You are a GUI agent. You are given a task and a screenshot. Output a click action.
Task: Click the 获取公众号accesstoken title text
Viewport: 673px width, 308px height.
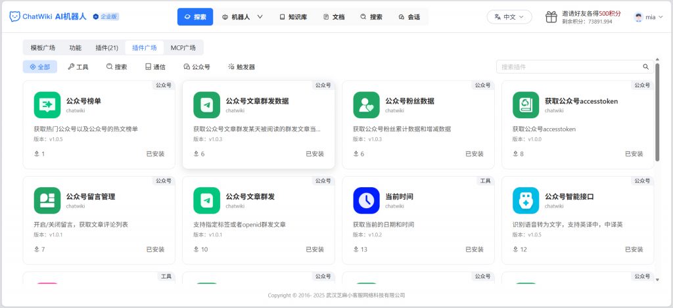tap(582, 101)
